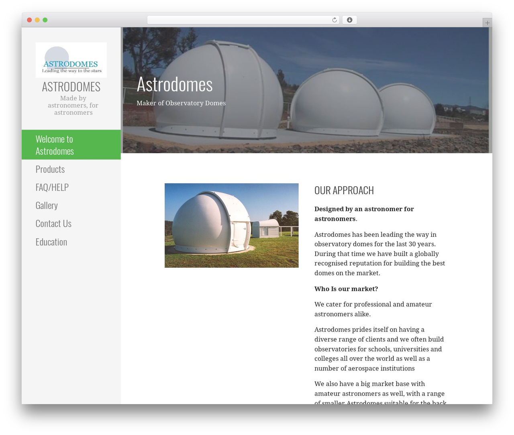The width and height of the screenshot is (514, 435).
Task: Click the paragraph about diverse range of clients
Action: click(x=379, y=349)
